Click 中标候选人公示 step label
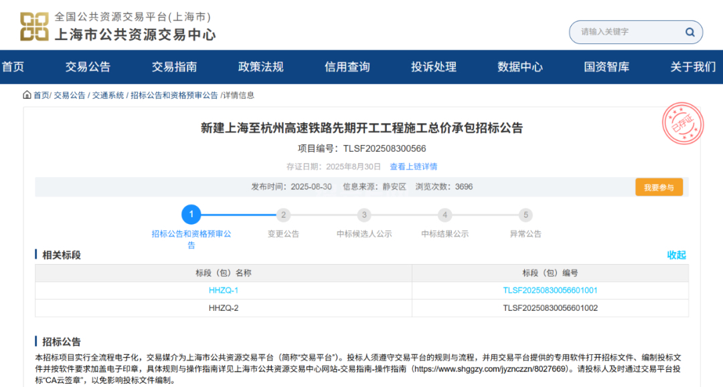This screenshot has width=723, height=387. [x=364, y=234]
